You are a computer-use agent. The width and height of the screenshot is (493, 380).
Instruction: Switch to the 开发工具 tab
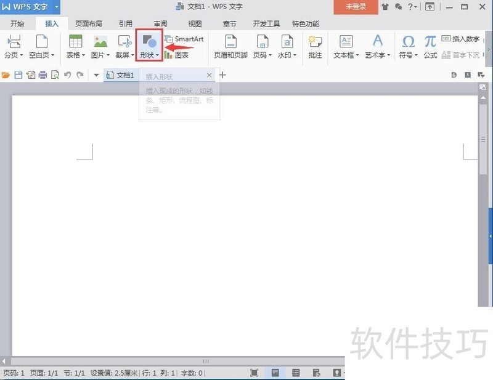coord(266,24)
